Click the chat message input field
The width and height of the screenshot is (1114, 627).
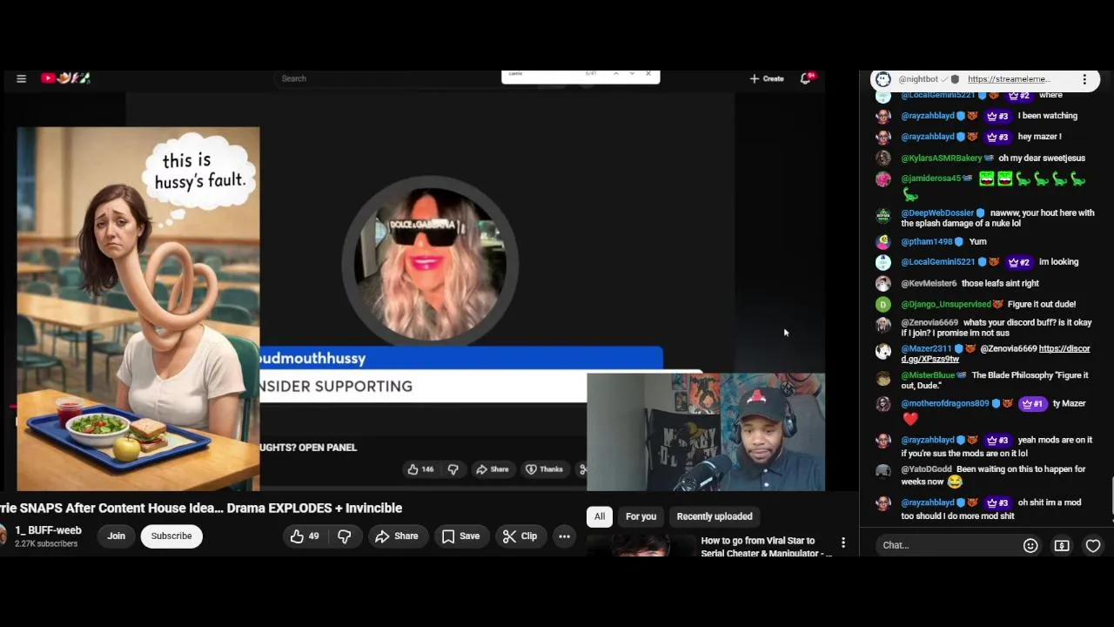pos(947,545)
